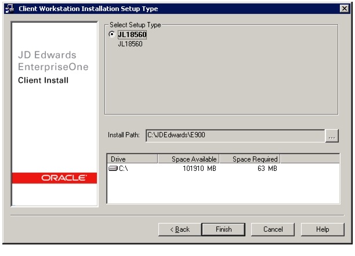Click into the Install Path field

[236, 136]
